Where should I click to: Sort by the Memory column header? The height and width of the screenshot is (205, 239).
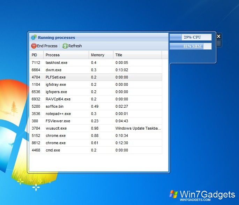click(x=101, y=55)
